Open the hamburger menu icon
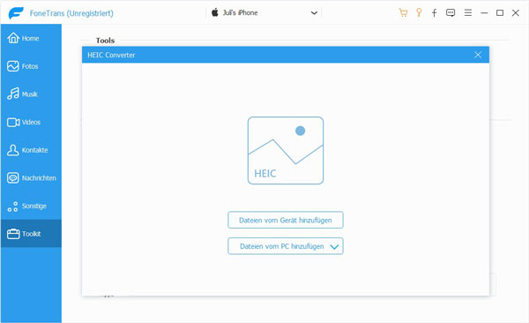 click(x=467, y=13)
